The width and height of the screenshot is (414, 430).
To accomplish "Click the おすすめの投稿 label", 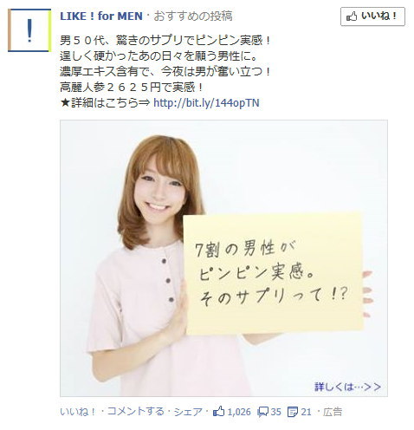I will tap(193, 16).
